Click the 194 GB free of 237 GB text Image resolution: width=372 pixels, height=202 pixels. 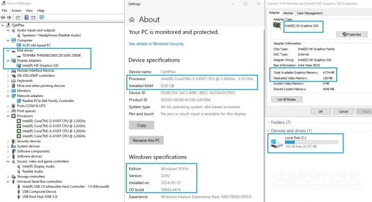pyautogui.click(x=301, y=146)
